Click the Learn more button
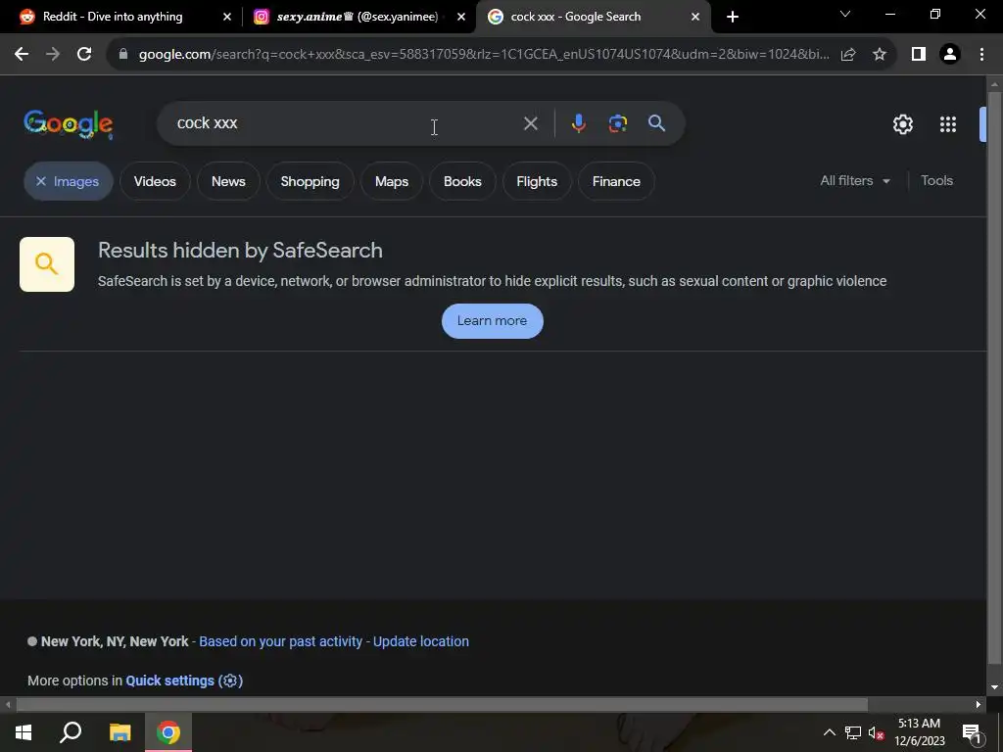 (492, 321)
